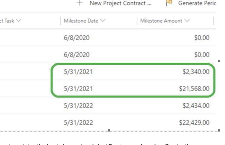Image resolution: width=225 pixels, height=145 pixels.
Task: Click the second row's $0.00 amount
Action: coord(201,54)
